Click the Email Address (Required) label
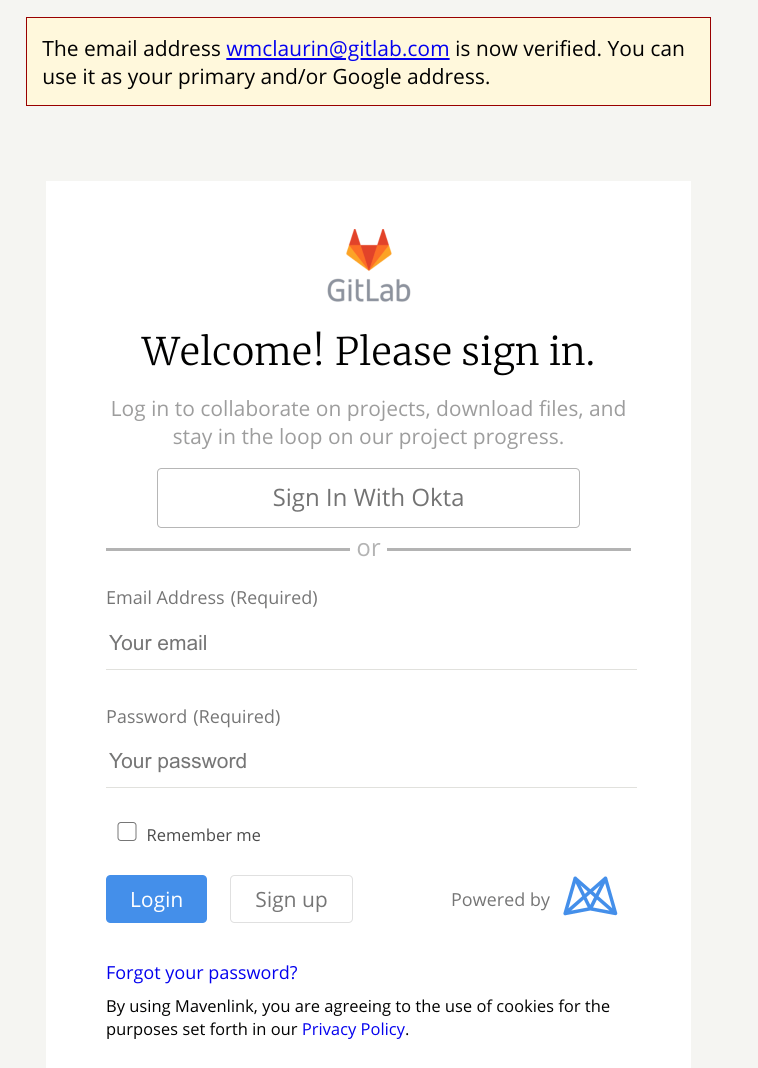 (x=212, y=597)
